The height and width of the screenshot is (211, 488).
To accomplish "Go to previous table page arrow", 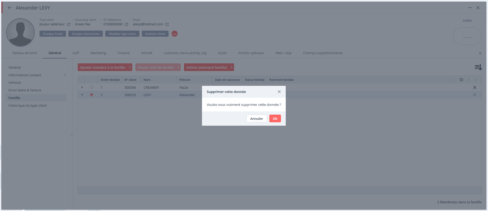I will (x=469, y=80).
